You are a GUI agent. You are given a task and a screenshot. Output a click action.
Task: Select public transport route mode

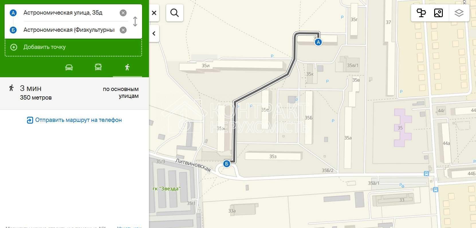98,67
